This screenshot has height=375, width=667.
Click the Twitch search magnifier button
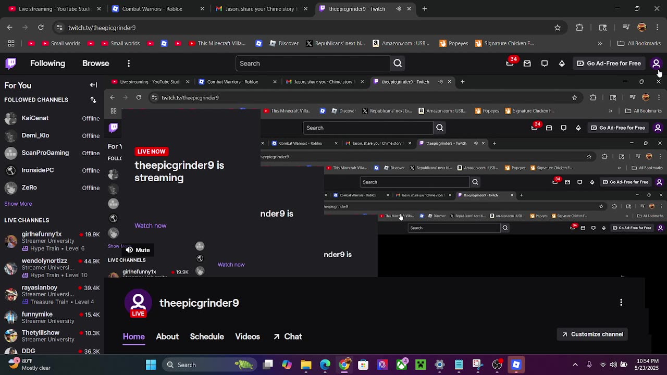click(398, 64)
